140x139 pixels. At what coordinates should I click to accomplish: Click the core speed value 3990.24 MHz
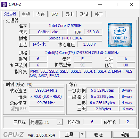point(46,90)
